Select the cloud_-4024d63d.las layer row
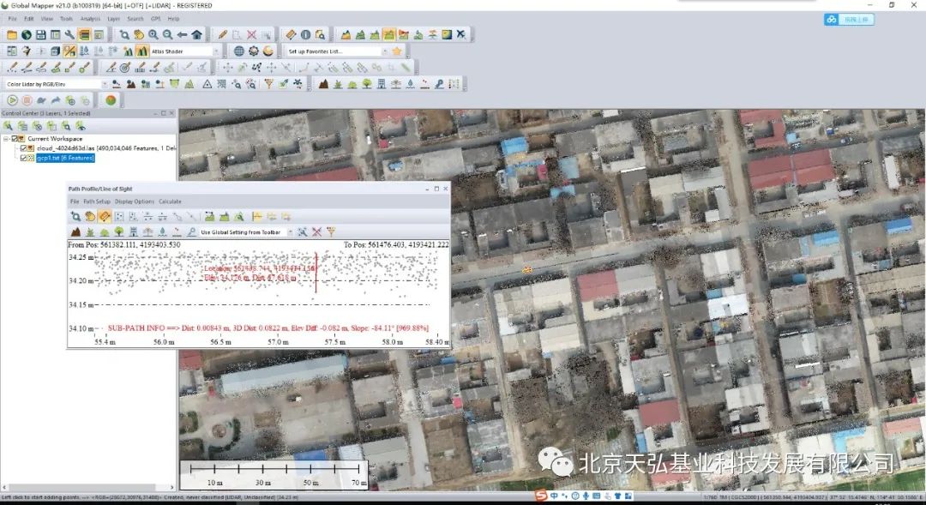926x505 pixels. pyautogui.click(x=105, y=148)
